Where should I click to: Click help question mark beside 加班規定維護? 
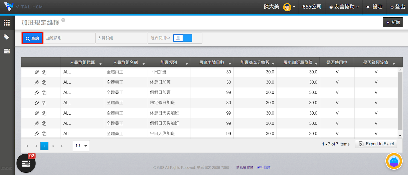pos(63,20)
